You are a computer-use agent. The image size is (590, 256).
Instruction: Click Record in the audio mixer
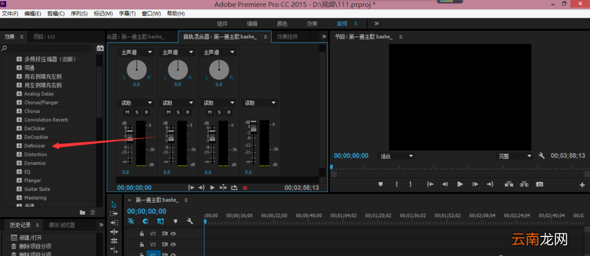245,187
